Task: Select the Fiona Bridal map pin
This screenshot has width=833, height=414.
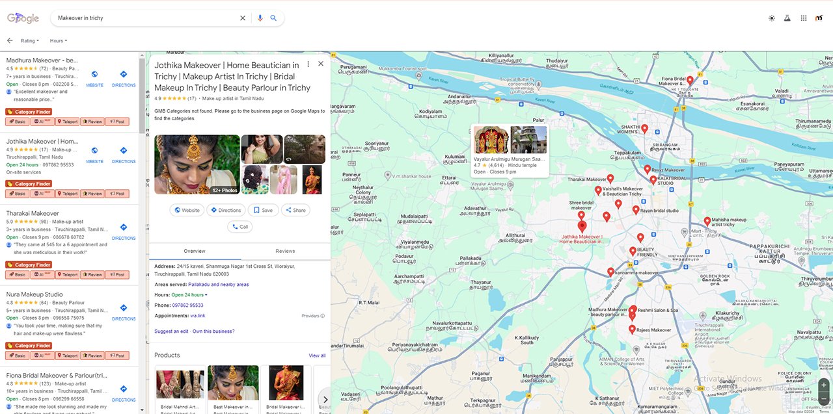Action: pyautogui.click(x=690, y=81)
